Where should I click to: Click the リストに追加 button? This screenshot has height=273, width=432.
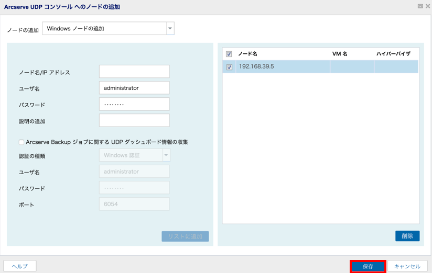185,236
